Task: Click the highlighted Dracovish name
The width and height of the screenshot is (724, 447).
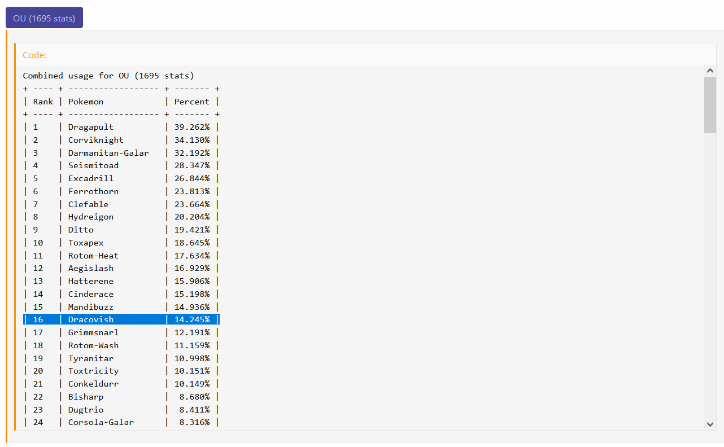Action: tap(91, 319)
